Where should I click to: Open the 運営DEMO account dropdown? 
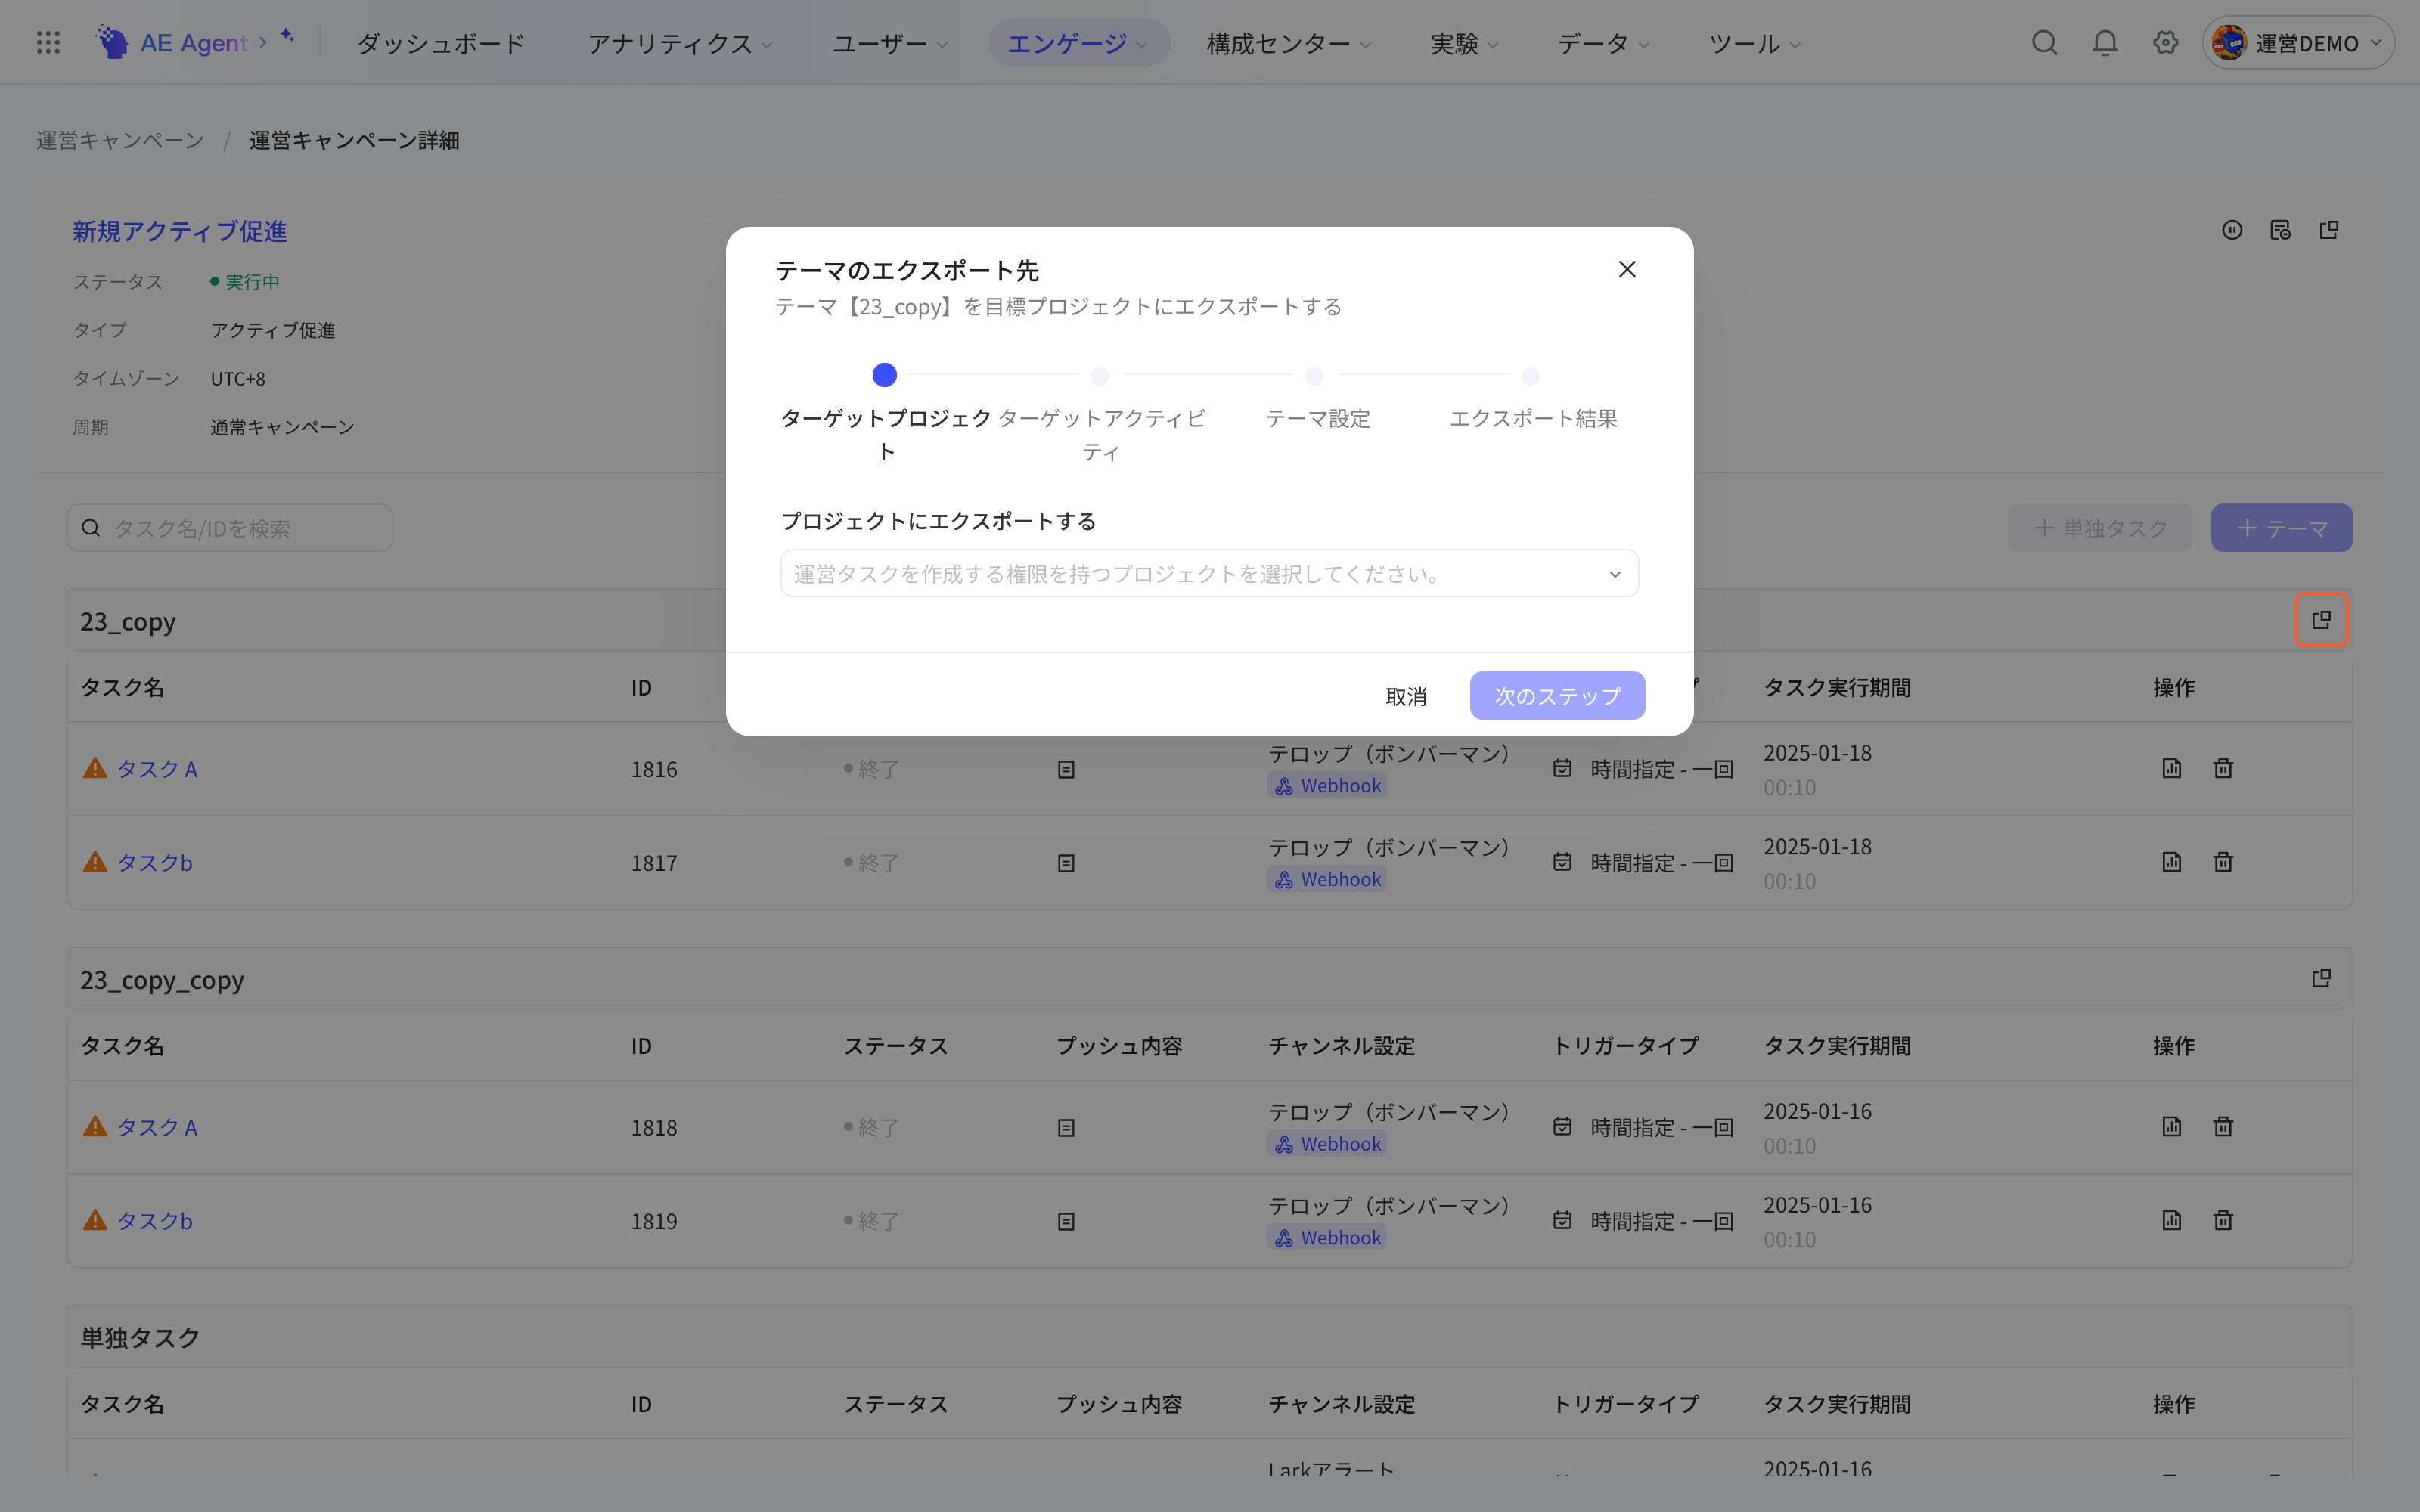tap(2297, 43)
